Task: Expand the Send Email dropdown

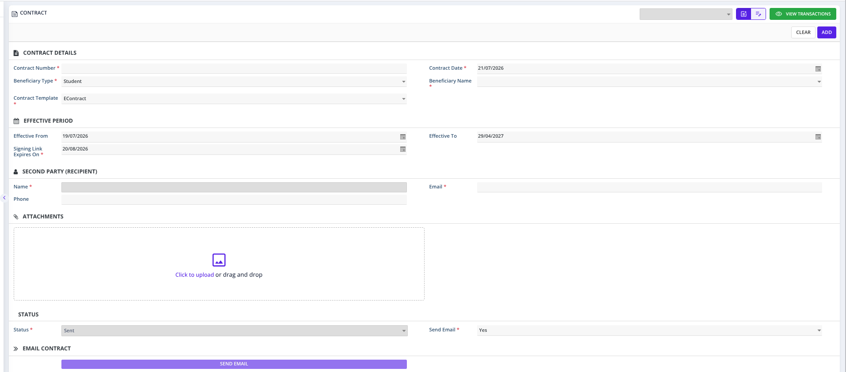Action: coord(649,331)
